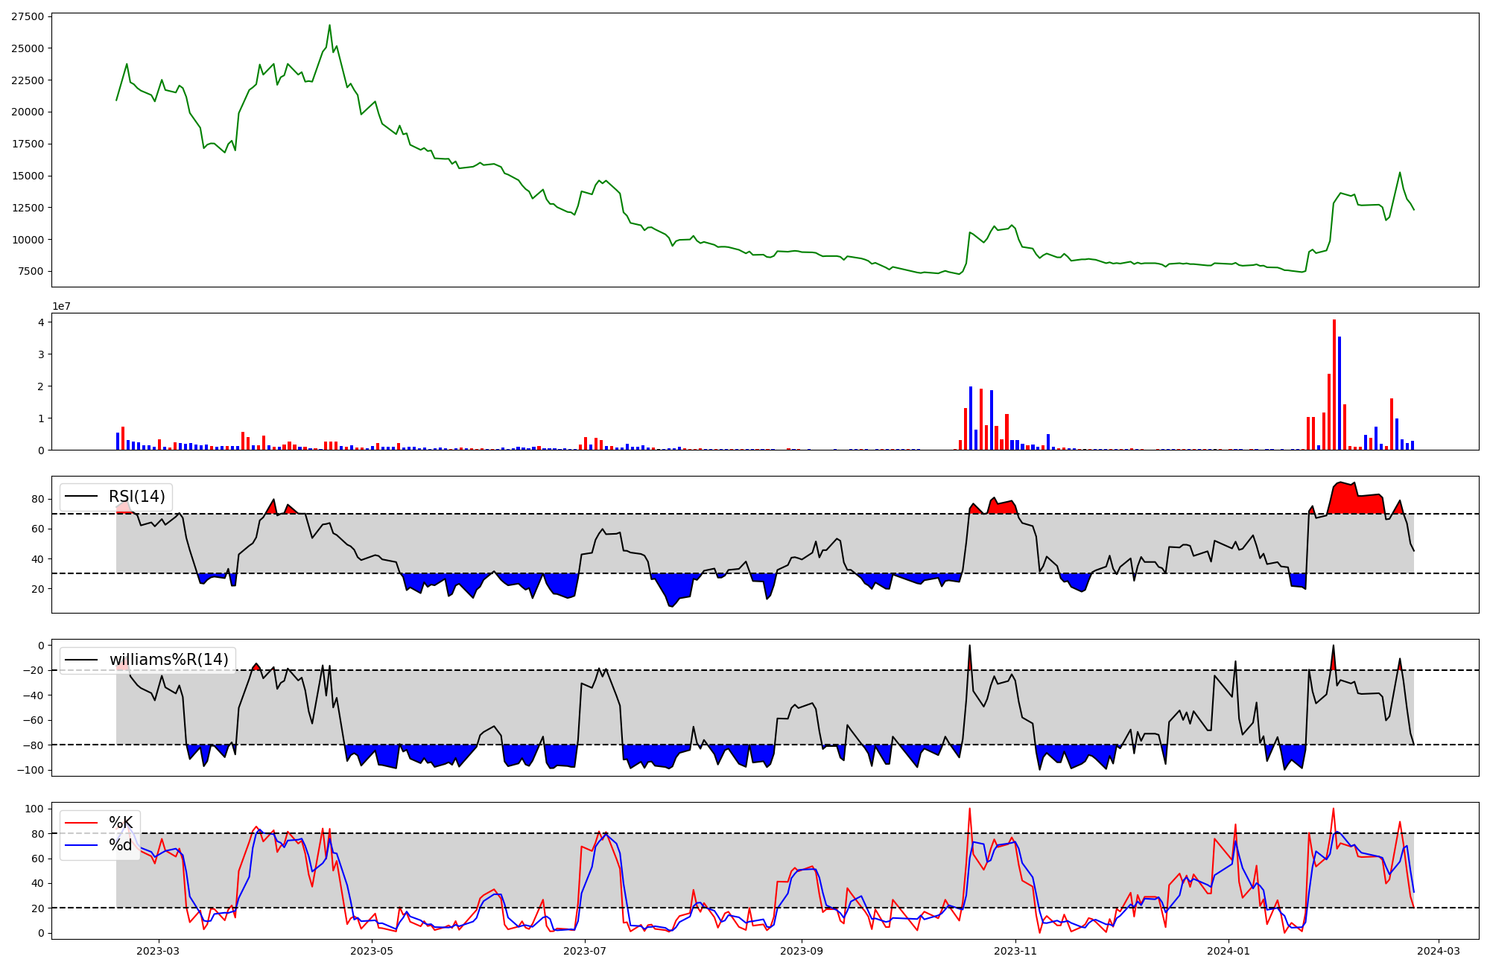Click the RSI(14) legend label

click(137, 497)
